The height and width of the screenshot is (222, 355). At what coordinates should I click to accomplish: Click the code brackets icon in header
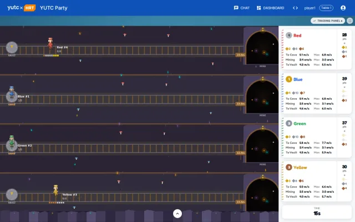point(295,8)
